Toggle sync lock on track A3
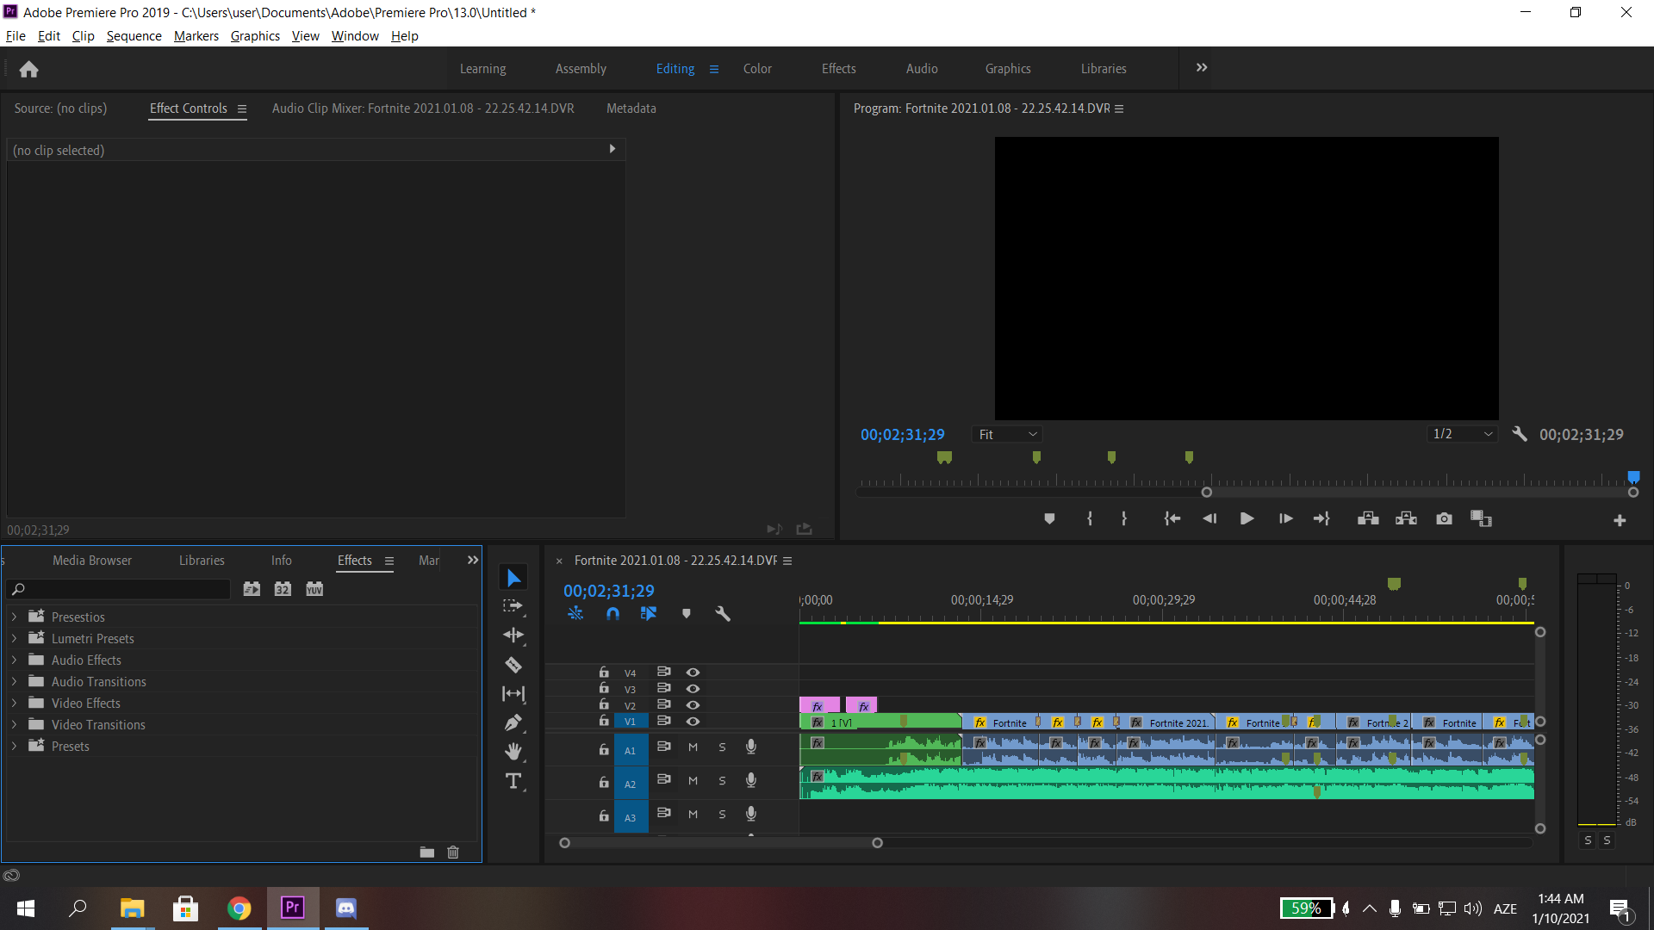This screenshot has height=930, width=1654. coord(663,813)
